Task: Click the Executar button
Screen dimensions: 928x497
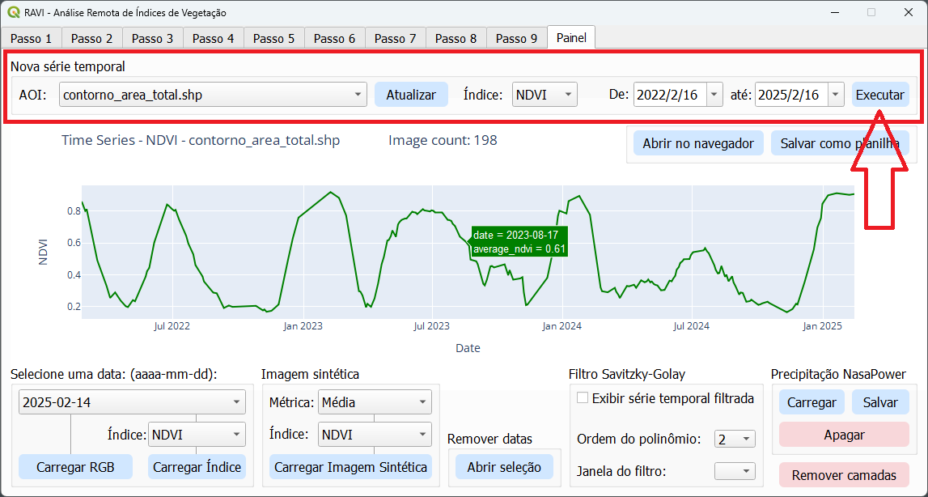Action: [x=879, y=94]
